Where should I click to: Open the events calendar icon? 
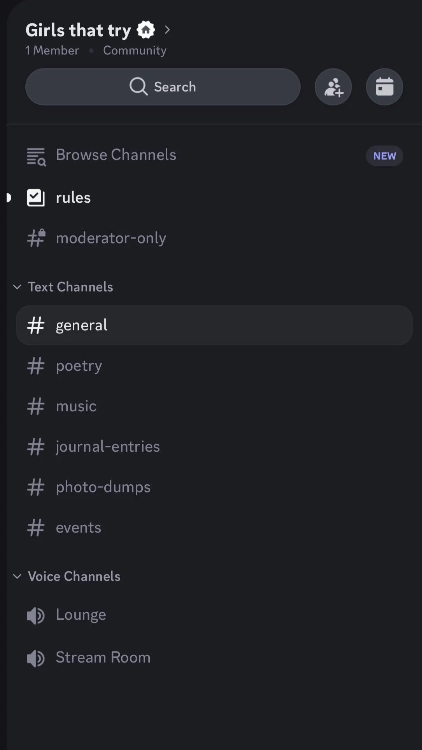click(x=384, y=87)
